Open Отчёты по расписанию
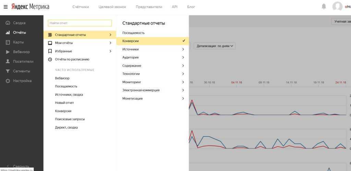The height and width of the screenshot is (171, 351). pyautogui.click(x=72, y=59)
